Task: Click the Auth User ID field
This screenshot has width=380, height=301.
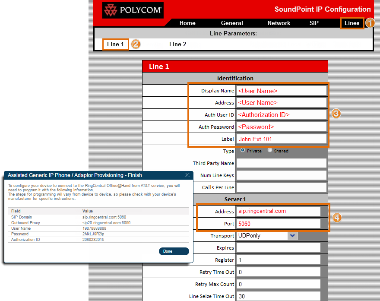Action: pyautogui.click(x=282, y=115)
